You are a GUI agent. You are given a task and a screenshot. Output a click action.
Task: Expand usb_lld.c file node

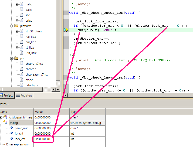pyautogui.click(x=17, y=53)
